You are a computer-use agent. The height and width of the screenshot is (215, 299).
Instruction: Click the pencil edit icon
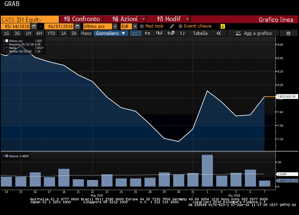[x=172, y=26]
